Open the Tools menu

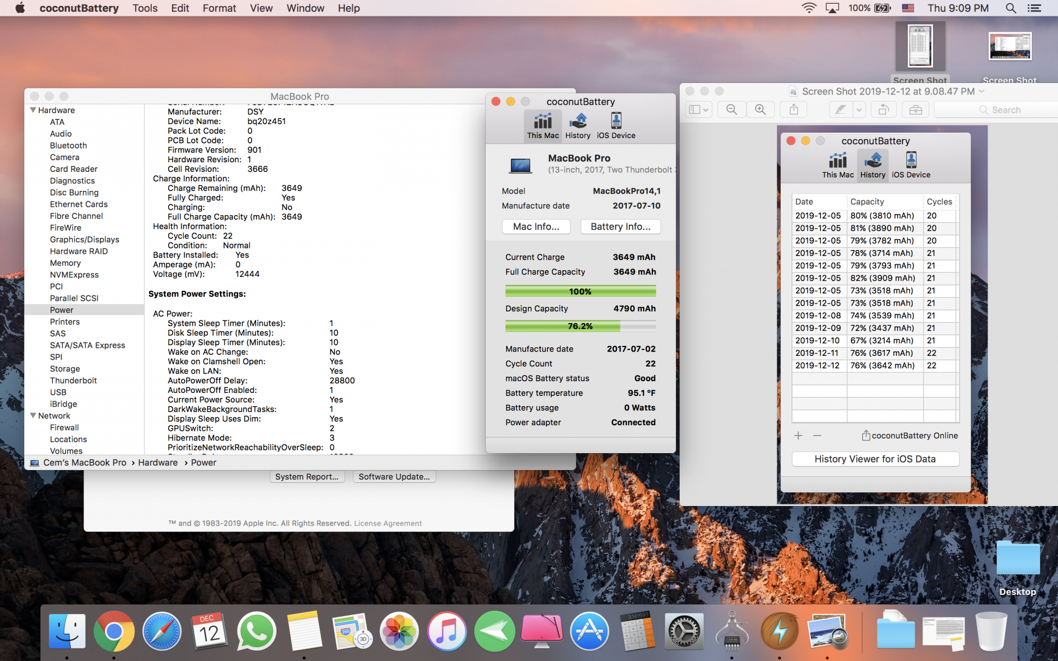coord(145,8)
